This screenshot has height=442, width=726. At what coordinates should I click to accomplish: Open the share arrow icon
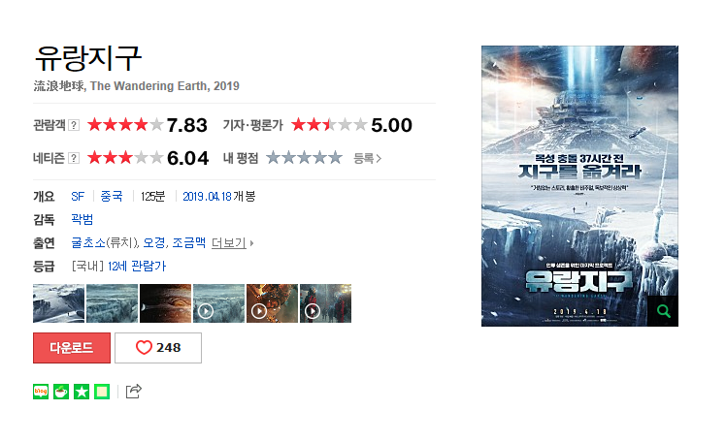[134, 392]
